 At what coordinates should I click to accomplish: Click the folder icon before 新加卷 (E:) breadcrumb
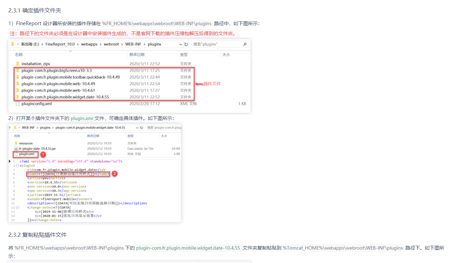pyautogui.click(x=13, y=44)
